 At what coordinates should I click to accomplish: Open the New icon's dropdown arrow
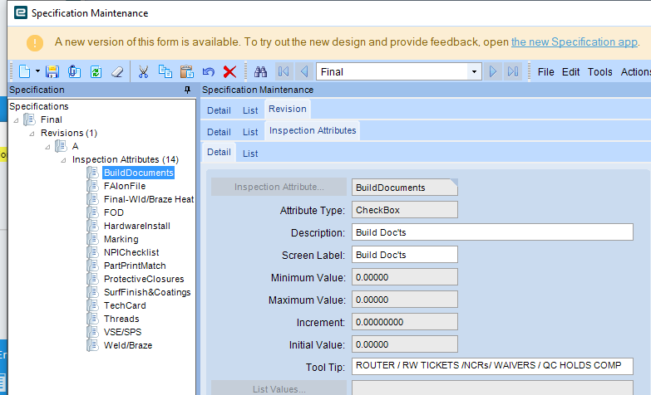coord(37,71)
